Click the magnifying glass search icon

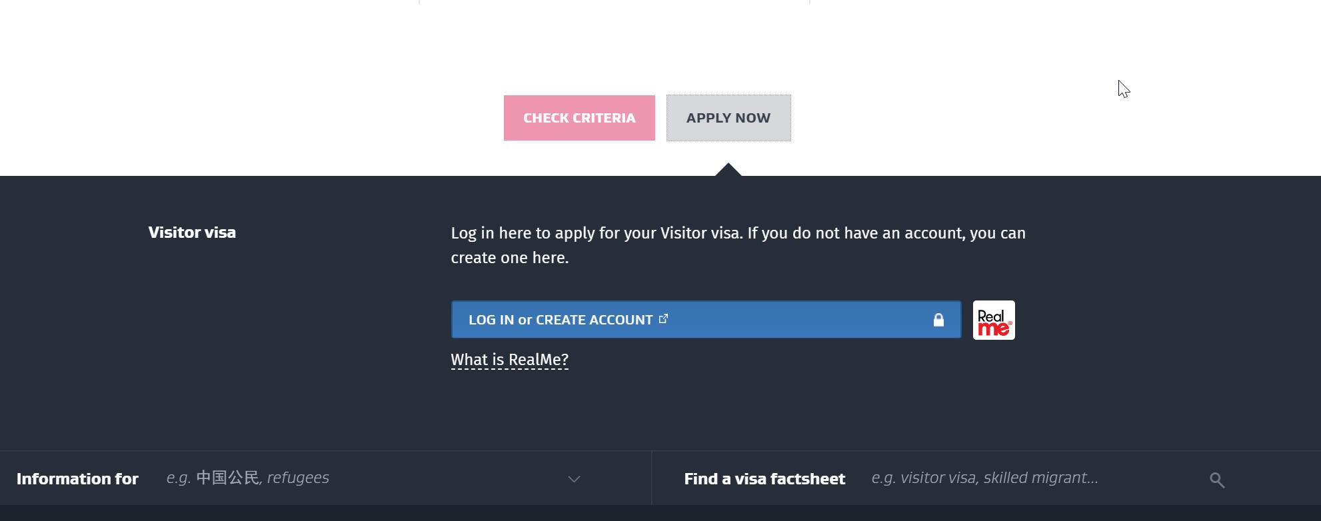1217,480
